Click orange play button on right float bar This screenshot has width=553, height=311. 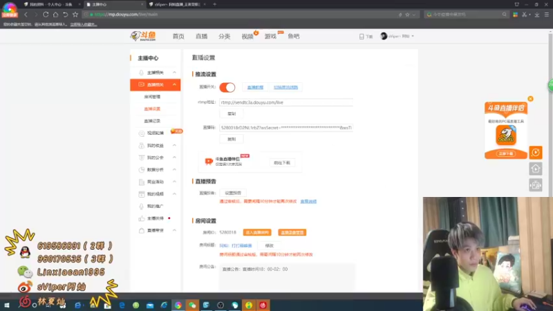click(x=535, y=152)
